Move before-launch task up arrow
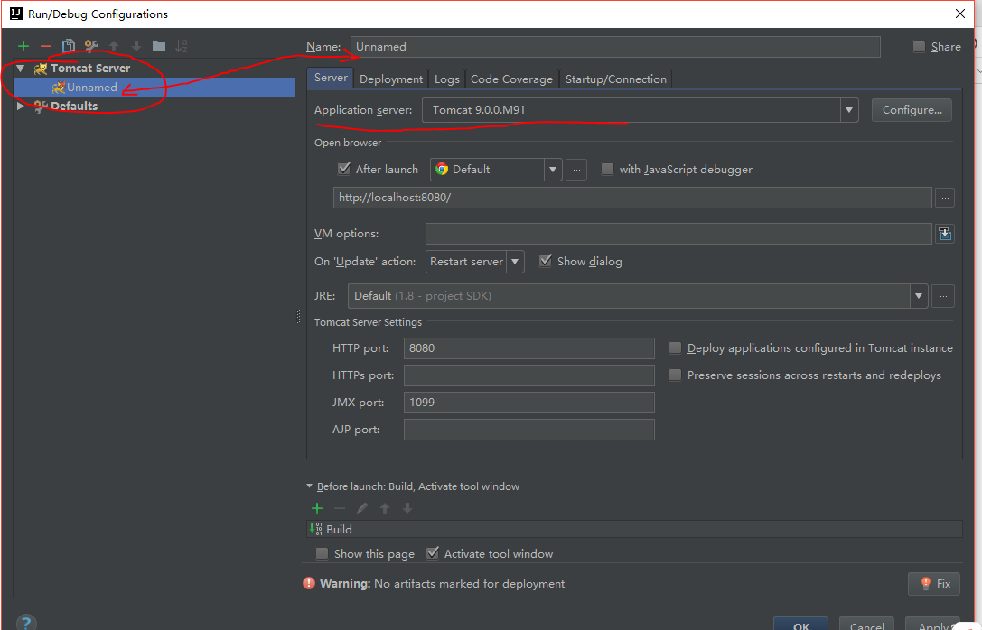 tap(385, 508)
